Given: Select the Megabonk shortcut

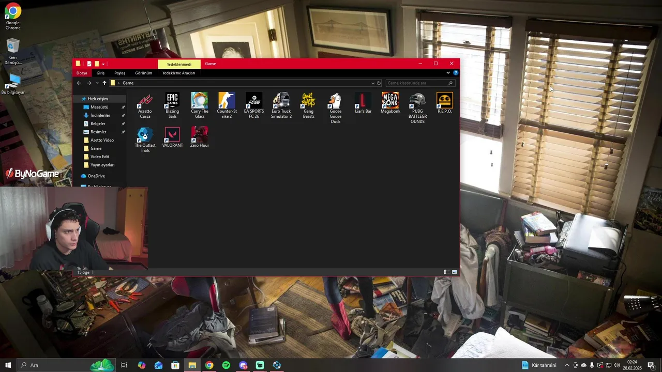Looking at the screenshot, I should [390, 103].
